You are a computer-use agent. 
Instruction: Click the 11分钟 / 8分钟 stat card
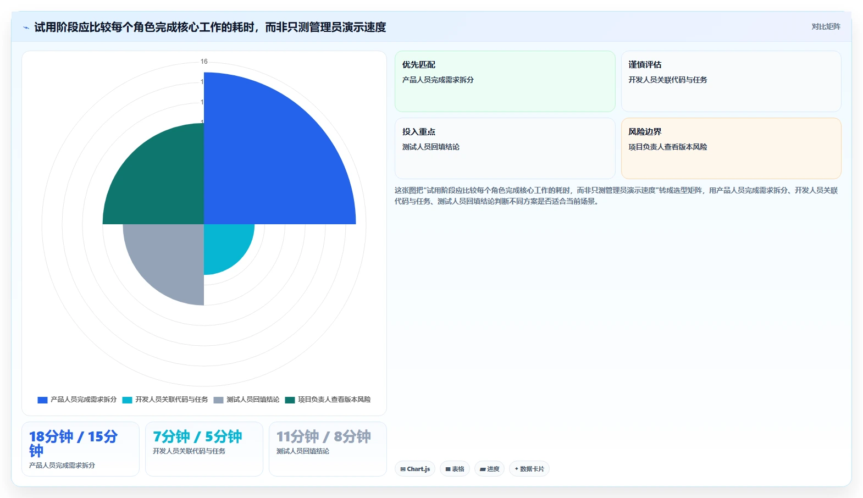pos(328,449)
